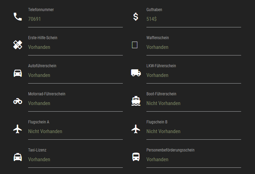Click the Personenbeförderungsschein status field
The height and width of the screenshot is (174, 255).
click(194, 159)
